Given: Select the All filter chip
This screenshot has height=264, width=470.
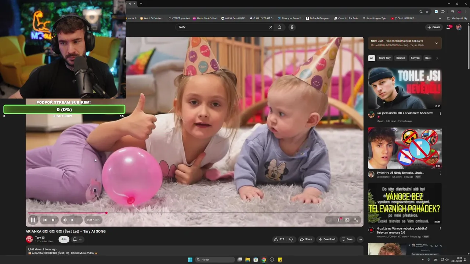Looking at the screenshot, I should (x=372, y=58).
